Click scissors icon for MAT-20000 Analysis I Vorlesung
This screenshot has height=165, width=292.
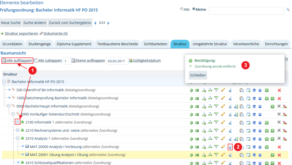[x=230, y=147]
